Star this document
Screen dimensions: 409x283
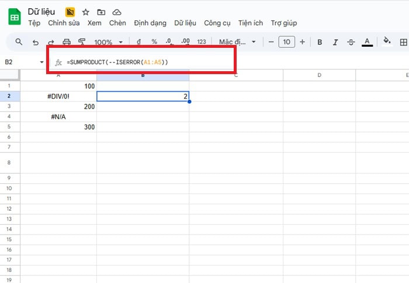tap(86, 12)
